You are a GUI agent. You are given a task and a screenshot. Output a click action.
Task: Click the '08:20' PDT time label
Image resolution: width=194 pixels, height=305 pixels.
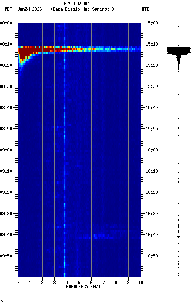click(6, 65)
